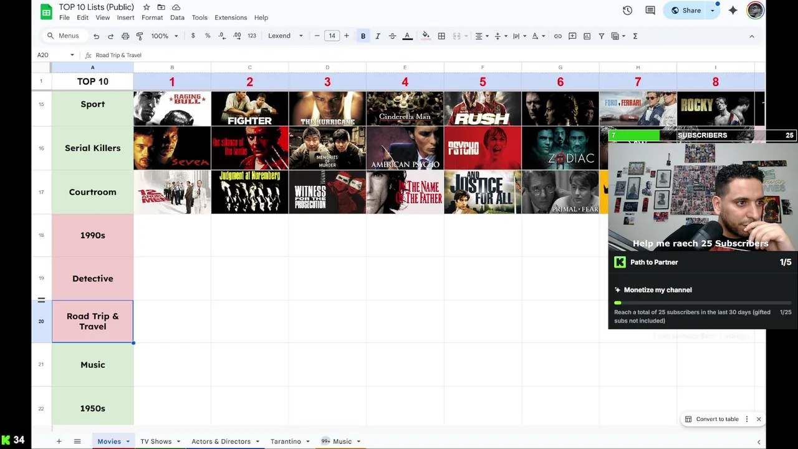Open the 123 more formats menu
798x449 pixels.
pyautogui.click(x=252, y=36)
